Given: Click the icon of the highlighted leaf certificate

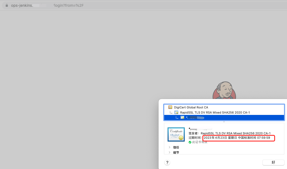Looking at the screenshot, I should coord(182,117).
